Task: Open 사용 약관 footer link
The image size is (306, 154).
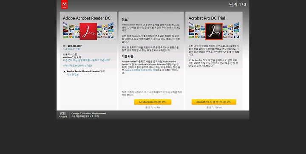Action: point(76,116)
